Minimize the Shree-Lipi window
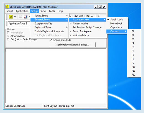144x113 pixels. tap(96, 7)
